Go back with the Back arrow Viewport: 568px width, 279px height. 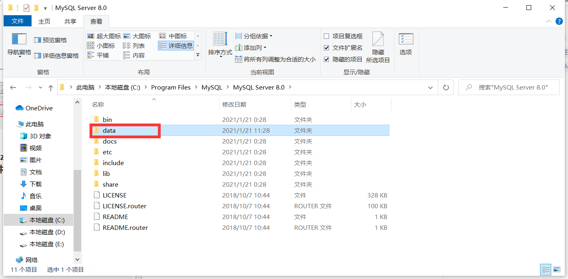[x=13, y=88]
